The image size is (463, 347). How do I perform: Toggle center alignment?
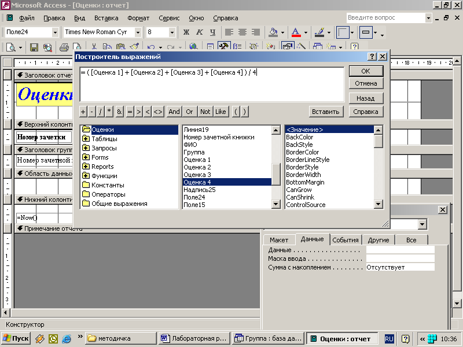tap(242, 32)
